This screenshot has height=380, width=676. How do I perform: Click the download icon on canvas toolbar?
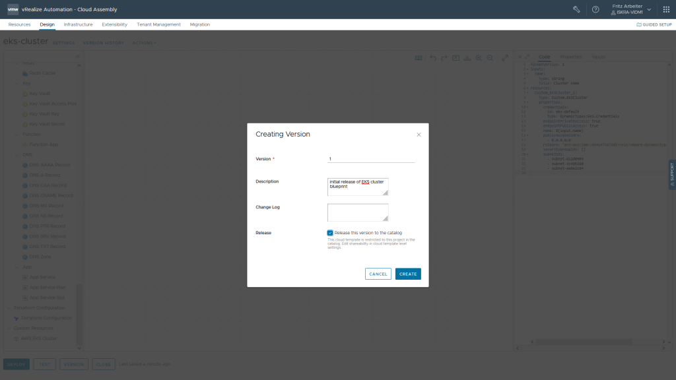(x=467, y=58)
